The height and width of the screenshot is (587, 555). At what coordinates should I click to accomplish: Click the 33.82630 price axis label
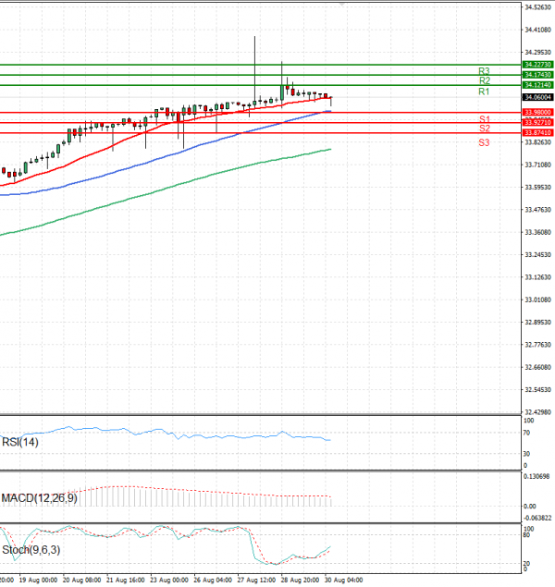(538, 142)
